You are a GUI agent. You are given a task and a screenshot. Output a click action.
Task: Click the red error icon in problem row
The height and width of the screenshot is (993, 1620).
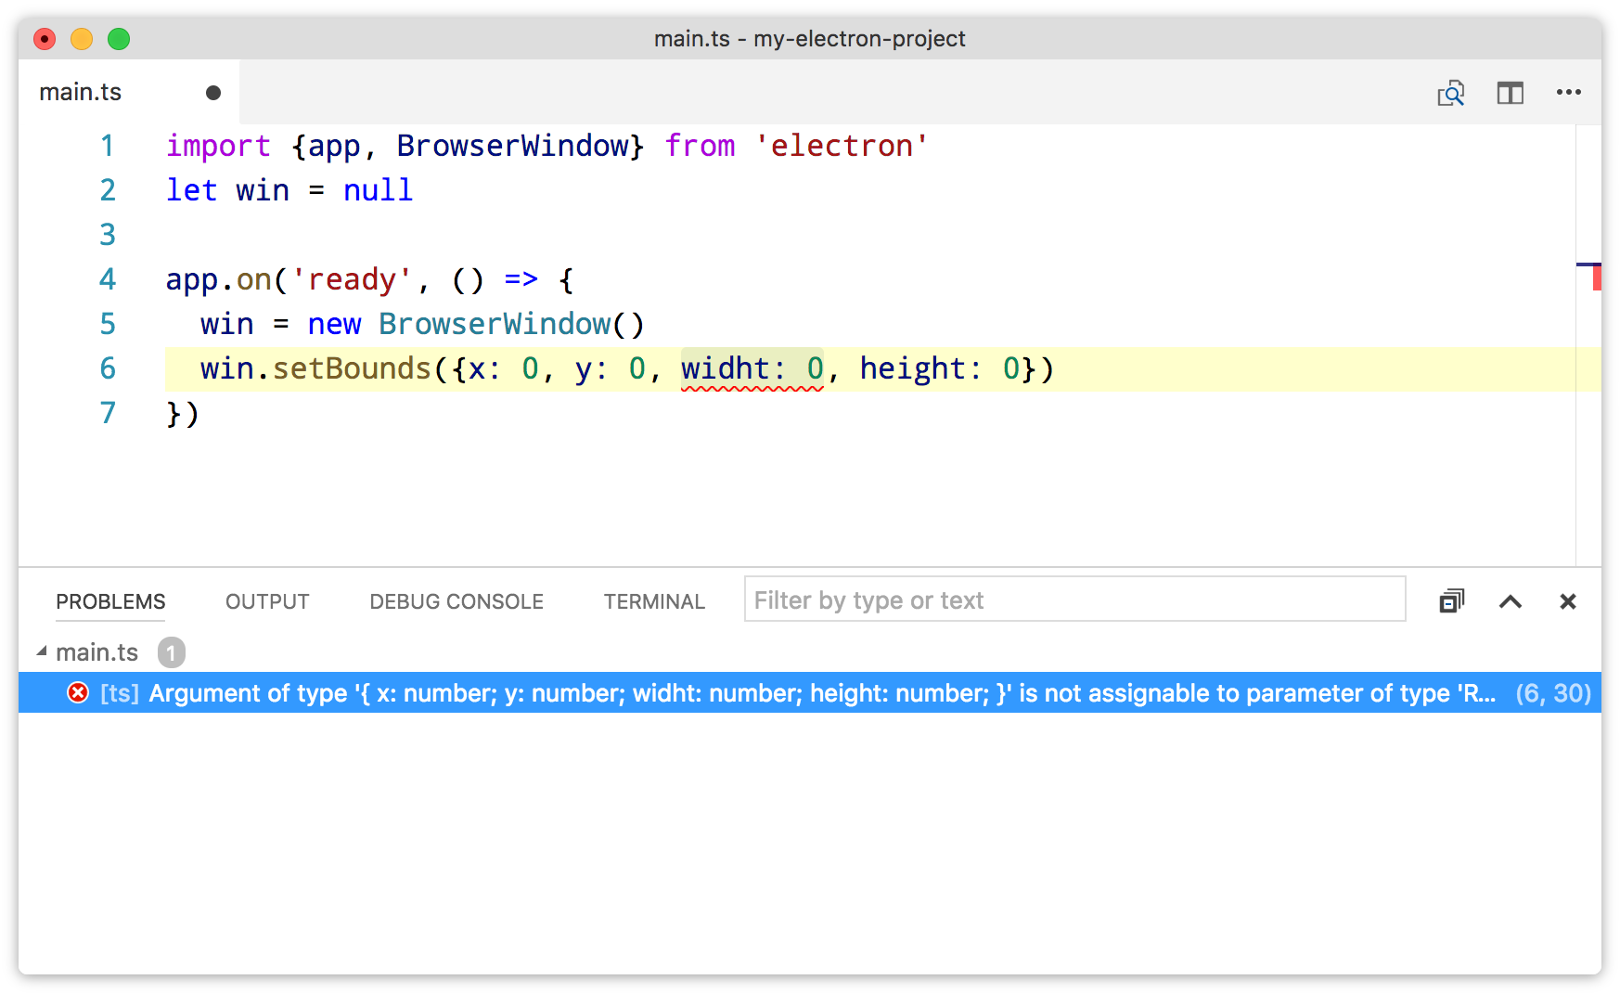tap(78, 692)
